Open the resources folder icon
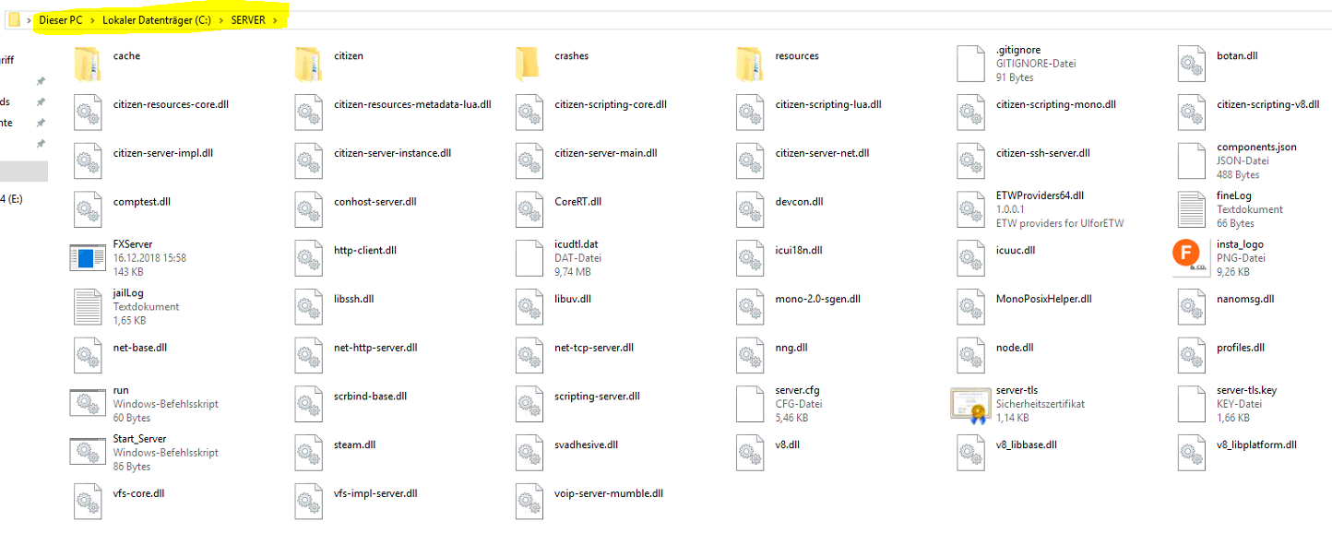 pyautogui.click(x=750, y=64)
